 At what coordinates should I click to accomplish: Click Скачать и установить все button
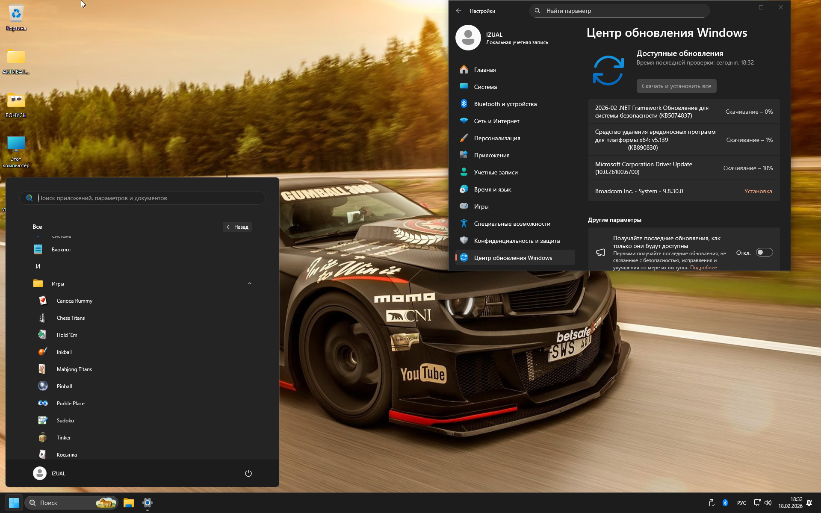coord(676,86)
